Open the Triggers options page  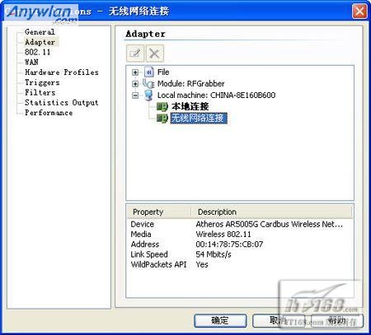click(42, 82)
